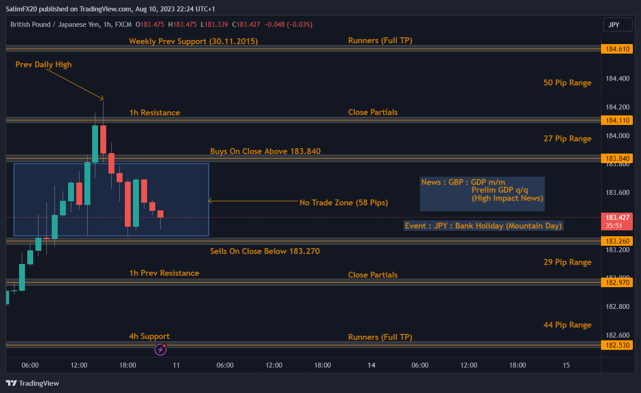Click the purple lightning news event icon

coord(160,349)
